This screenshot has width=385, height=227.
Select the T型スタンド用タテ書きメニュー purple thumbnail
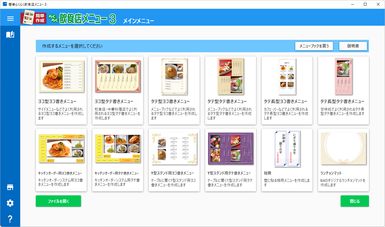point(231,149)
